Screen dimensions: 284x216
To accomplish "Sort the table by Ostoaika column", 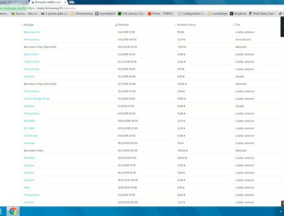I will [123, 24].
